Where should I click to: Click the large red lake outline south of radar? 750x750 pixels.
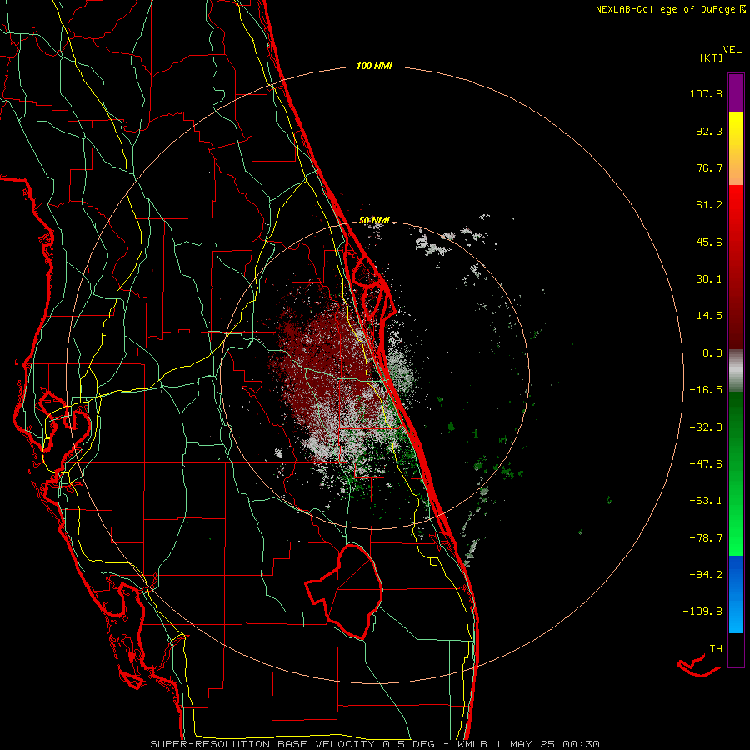point(344,592)
